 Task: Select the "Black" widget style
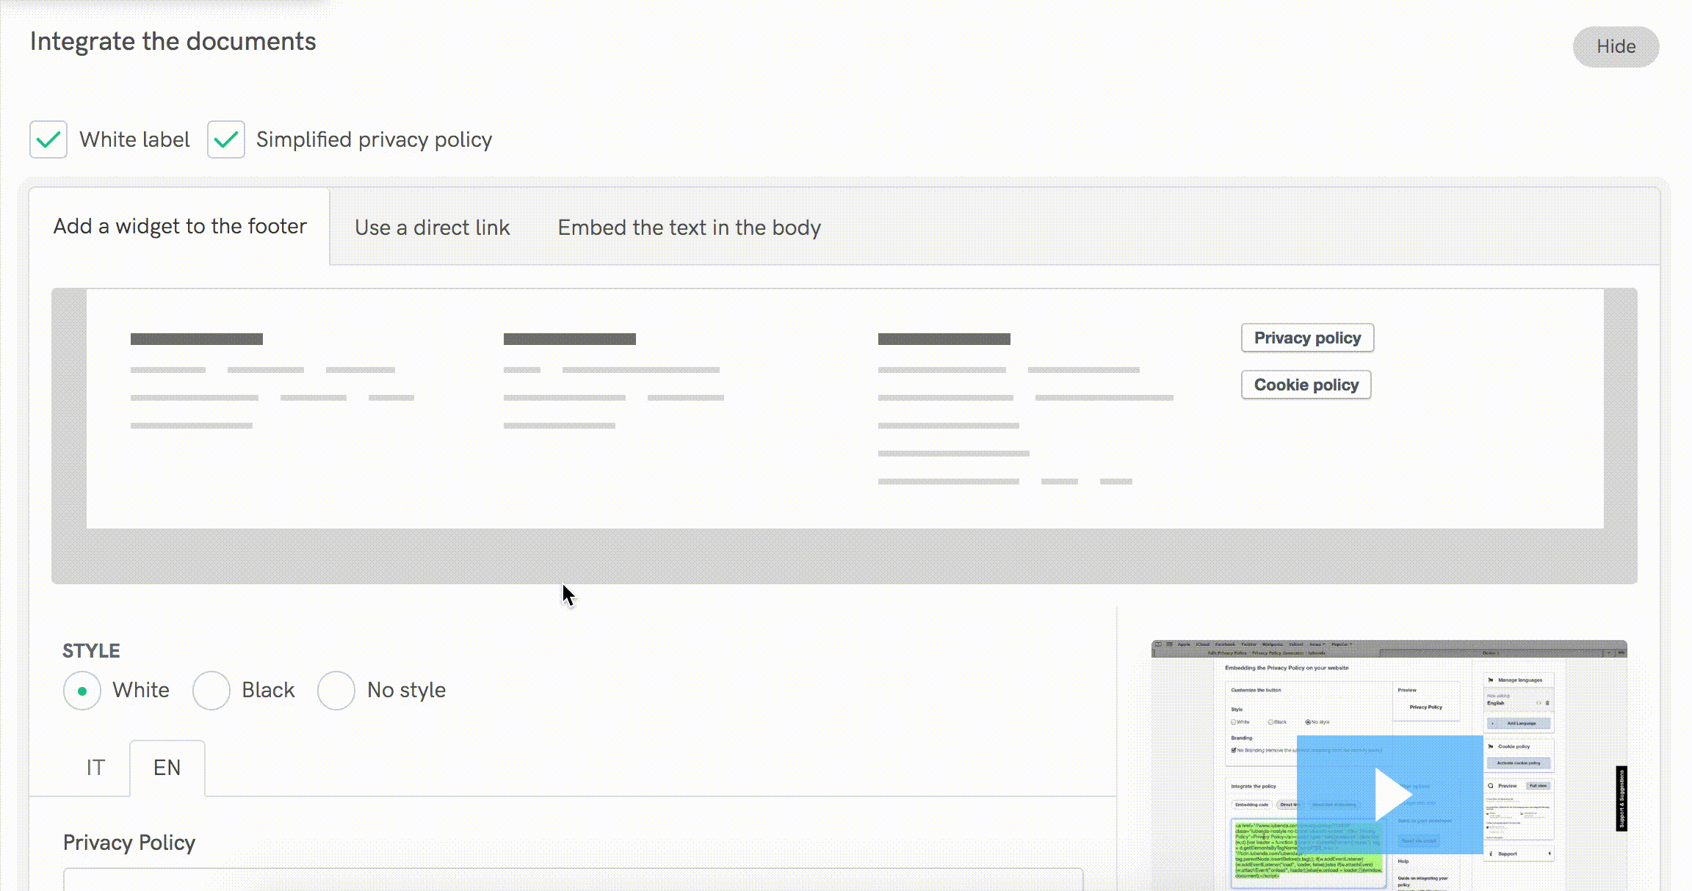click(211, 690)
